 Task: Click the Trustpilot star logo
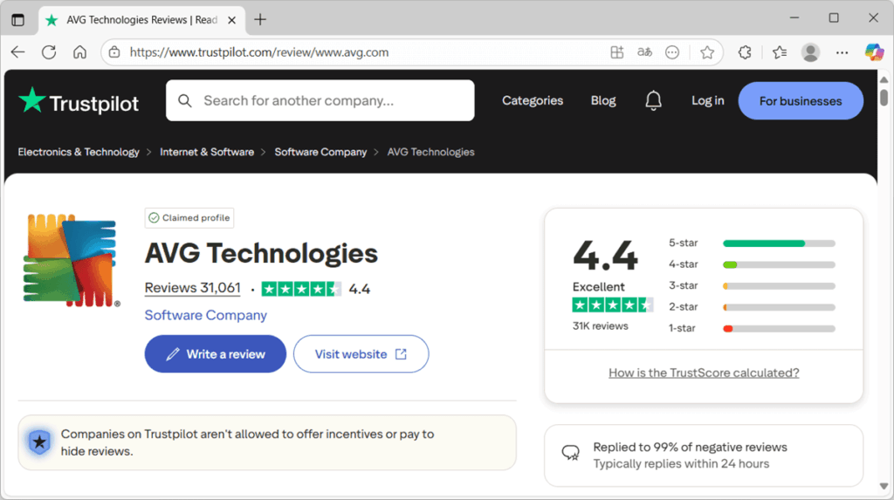pyautogui.click(x=32, y=101)
